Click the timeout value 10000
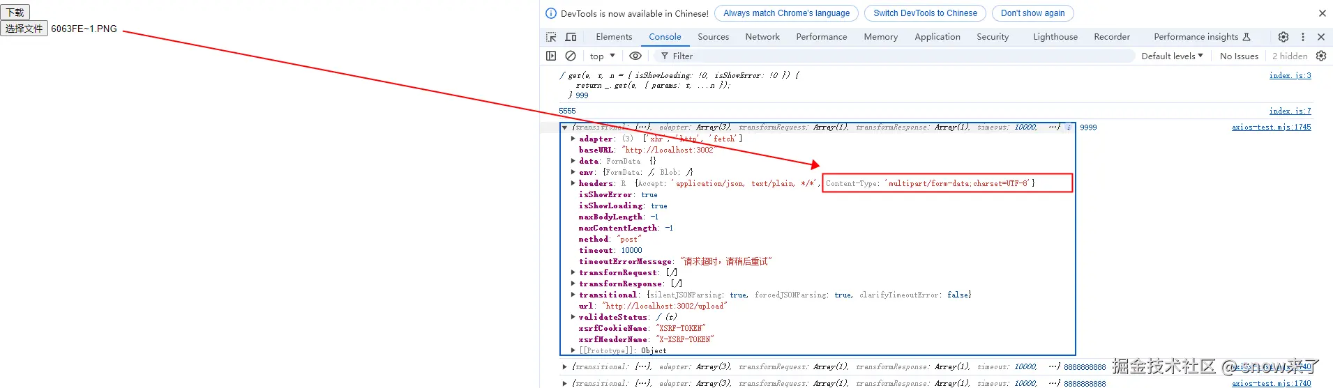1333x388 pixels. tap(631, 250)
